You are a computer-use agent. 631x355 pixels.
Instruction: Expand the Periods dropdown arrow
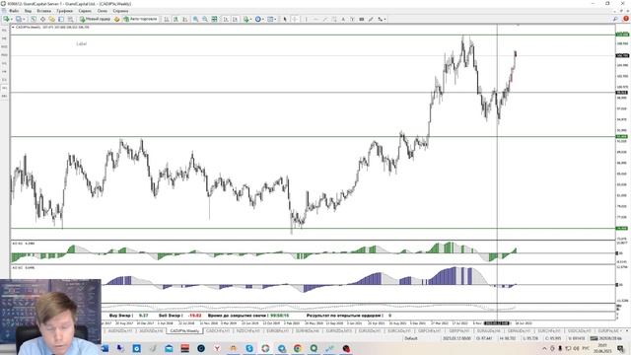pyautogui.click(x=263, y=19)
